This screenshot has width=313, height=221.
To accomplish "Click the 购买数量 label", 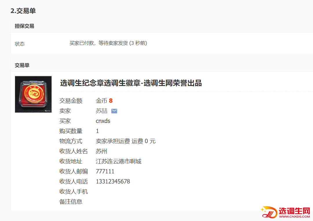I will (71, 131).
